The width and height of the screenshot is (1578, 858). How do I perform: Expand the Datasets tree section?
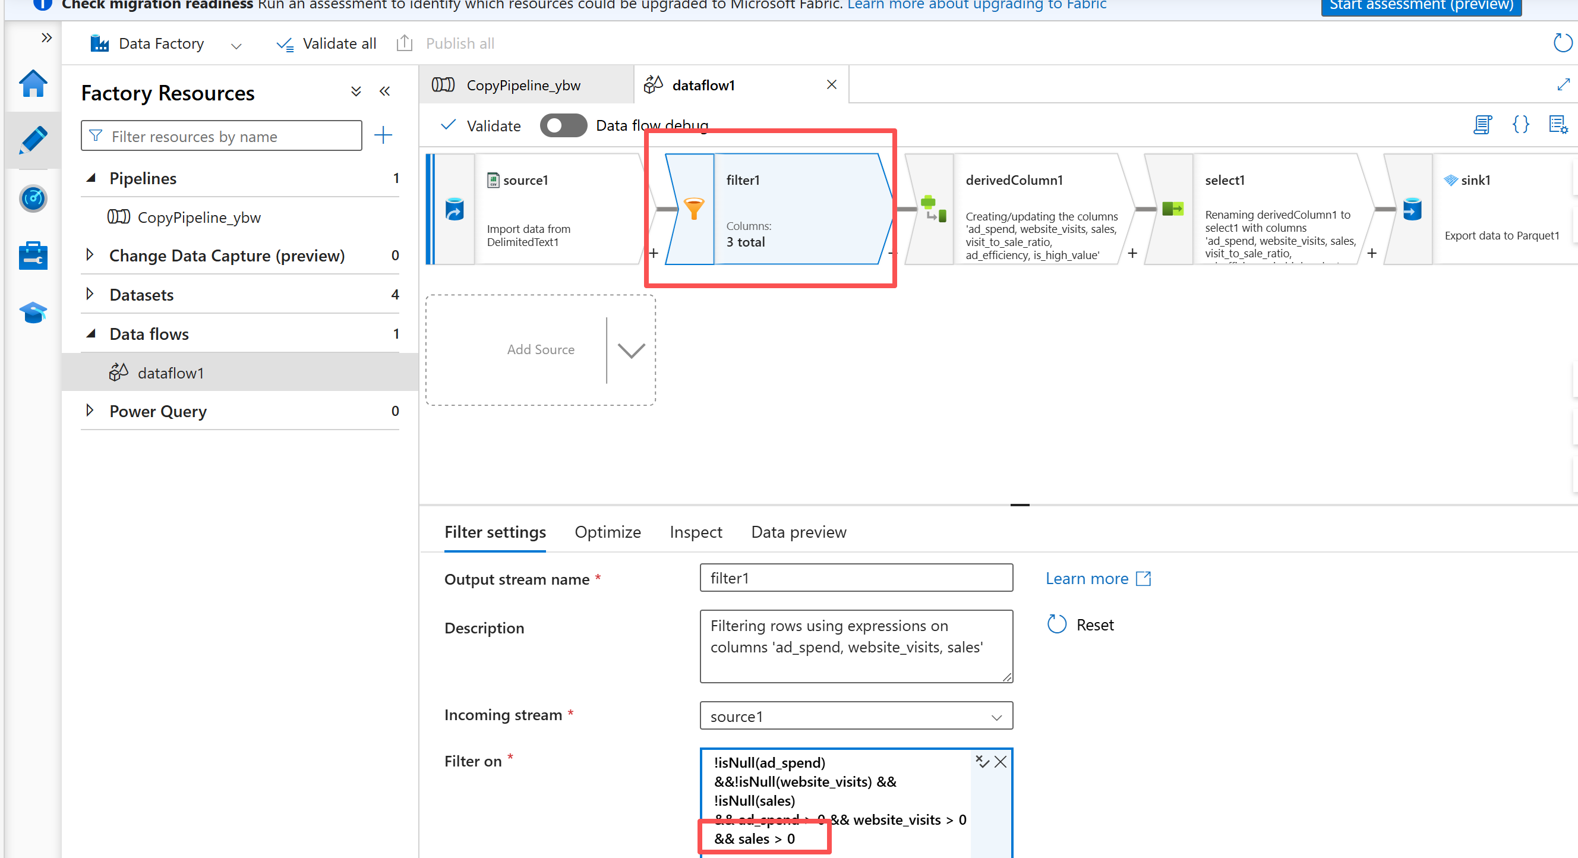[x=90, y=295]
